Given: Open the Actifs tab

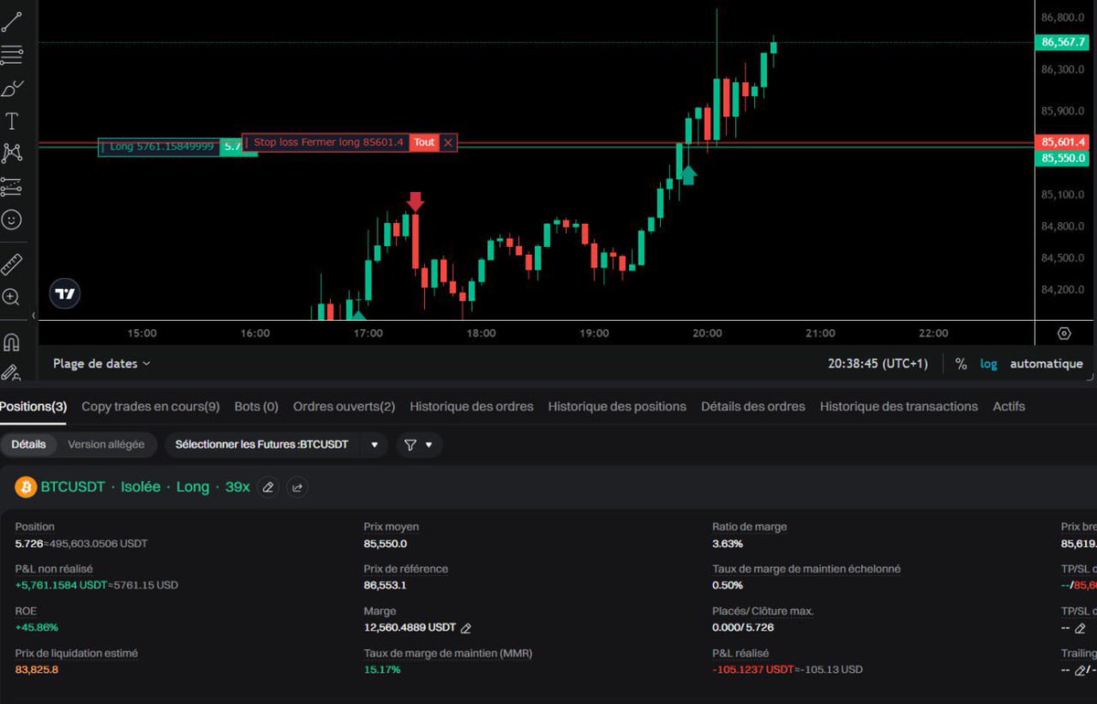Looking at the screenshot, I should (x=1009, y=406).
